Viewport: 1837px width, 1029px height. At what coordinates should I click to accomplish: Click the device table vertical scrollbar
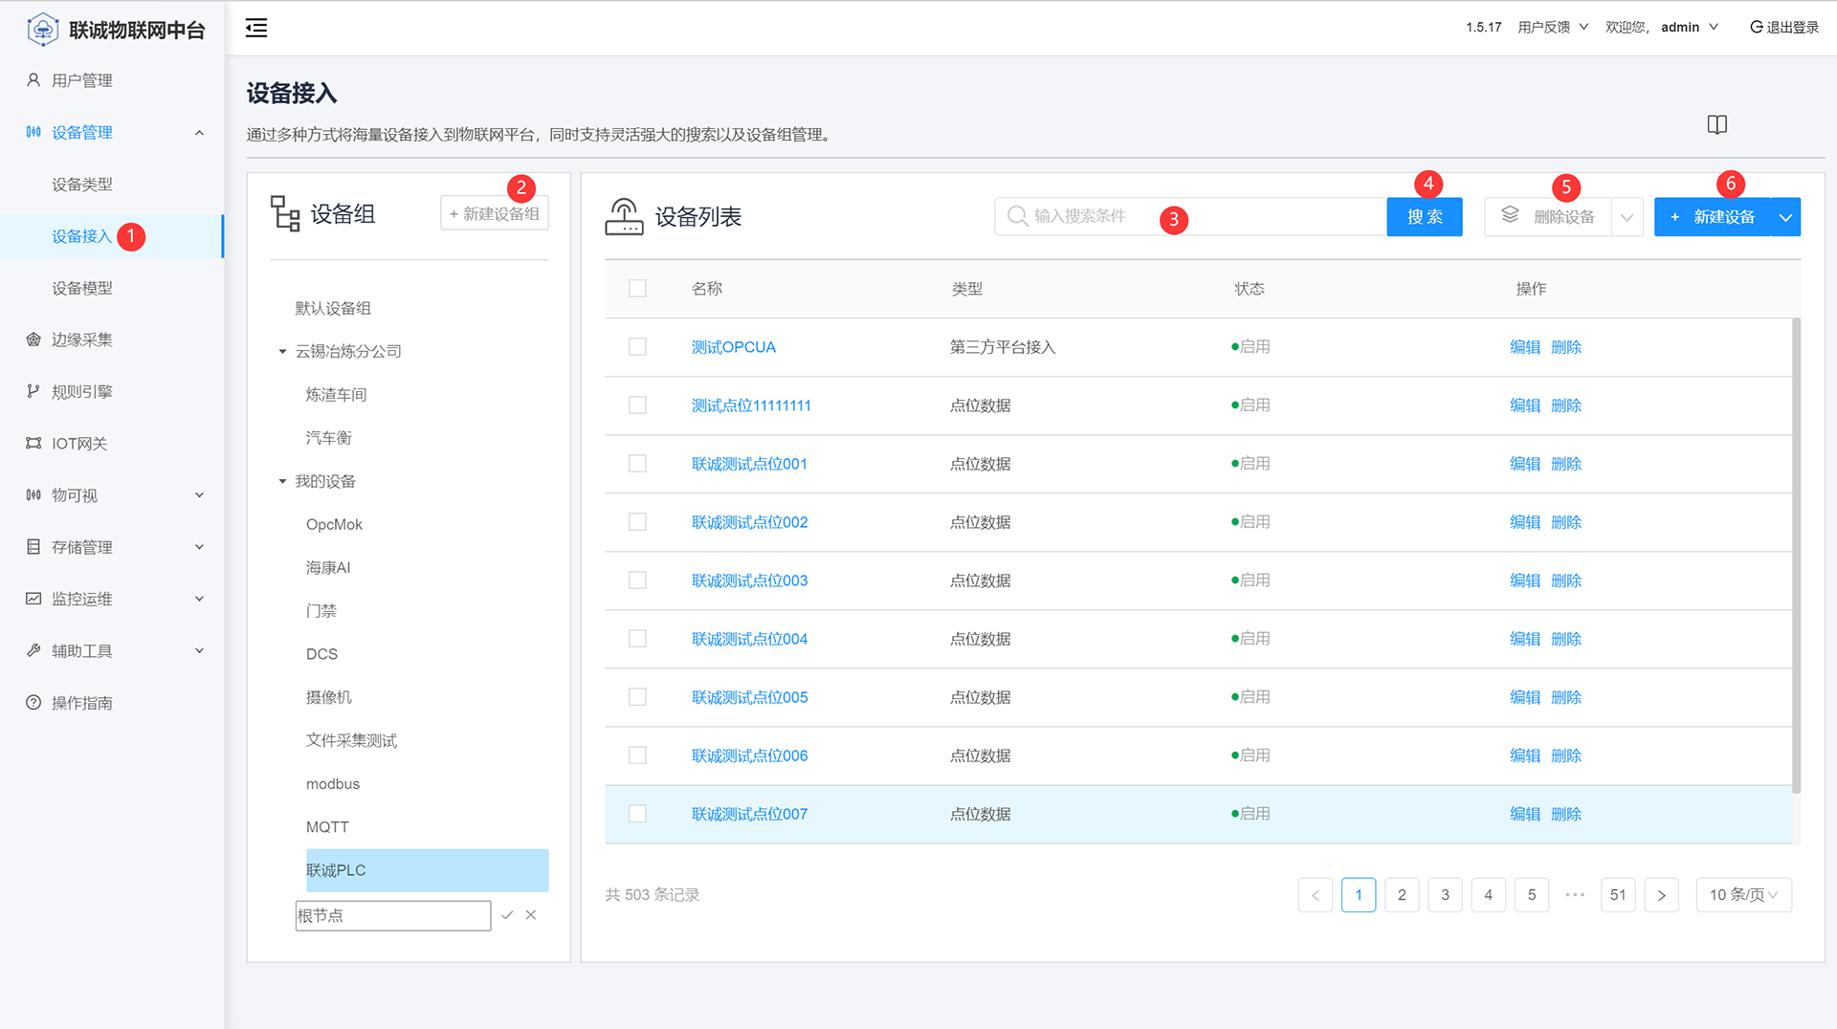(x=1796, y=555)
